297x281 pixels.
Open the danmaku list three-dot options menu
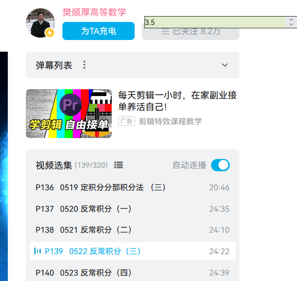click(84, 65)
